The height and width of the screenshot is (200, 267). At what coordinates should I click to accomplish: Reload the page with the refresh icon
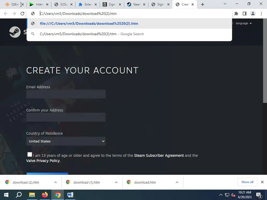22,14
